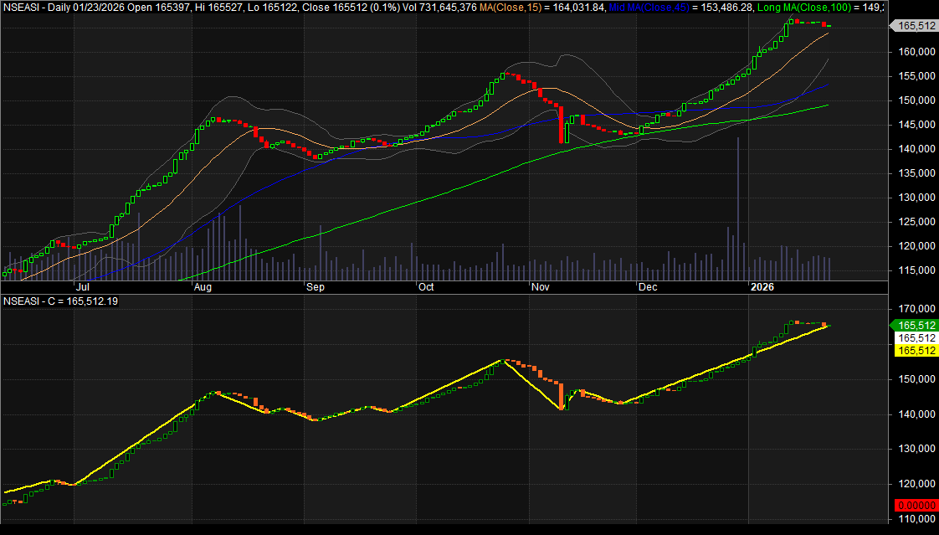The image size is (939, 535).
Task: Select the yellow 165,512 value label
Action: click(x=916, y=351)
